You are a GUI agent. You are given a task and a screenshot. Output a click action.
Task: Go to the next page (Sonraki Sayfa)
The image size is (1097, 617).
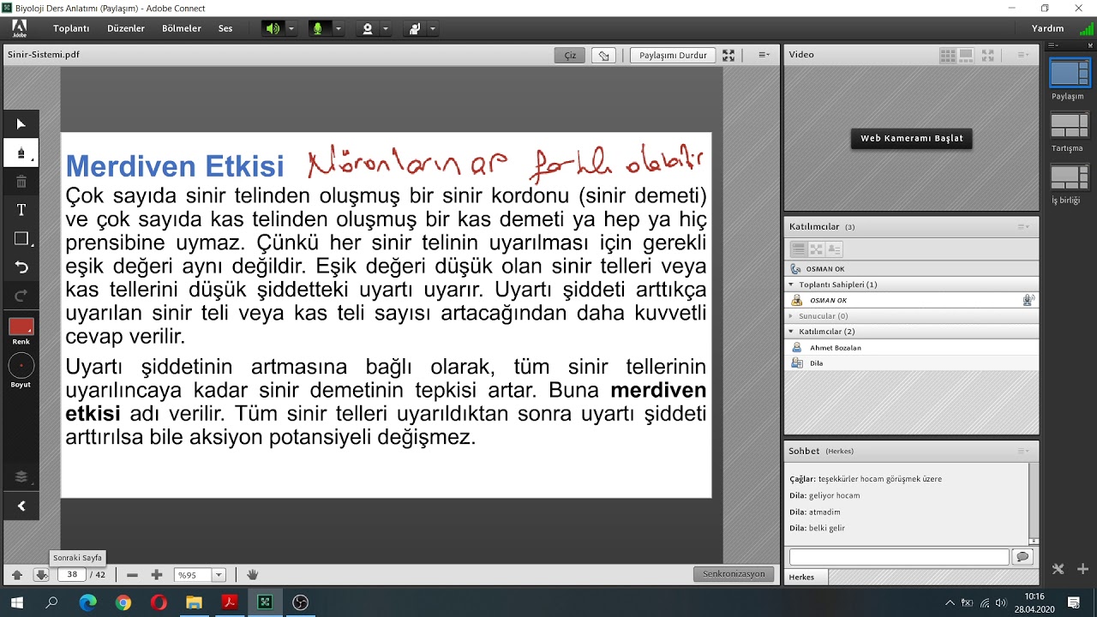tap(41, 575)
